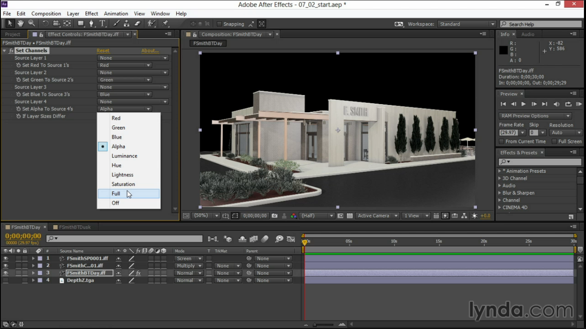Click the Play button in Preview panel

click(523, 104)
